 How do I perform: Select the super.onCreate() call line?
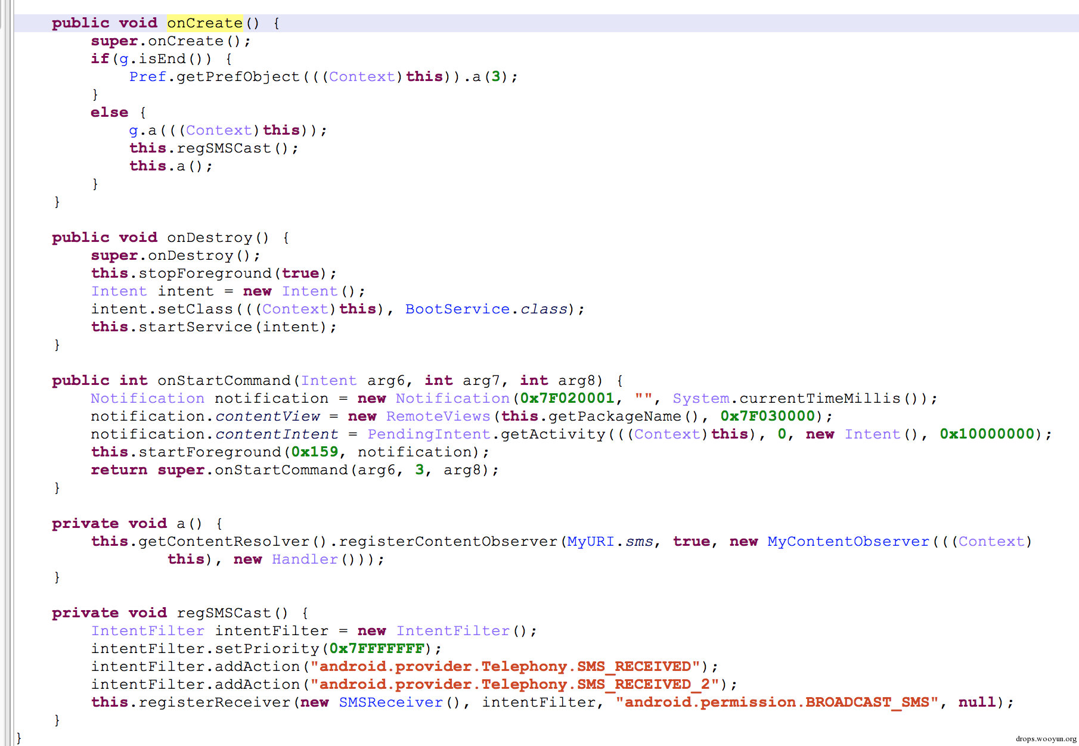(171, 41)
